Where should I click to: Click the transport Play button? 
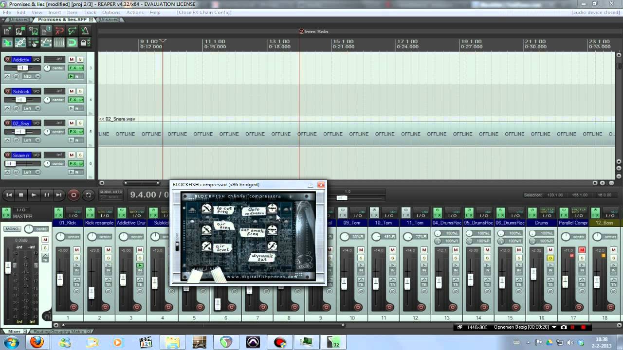point(34,195)
